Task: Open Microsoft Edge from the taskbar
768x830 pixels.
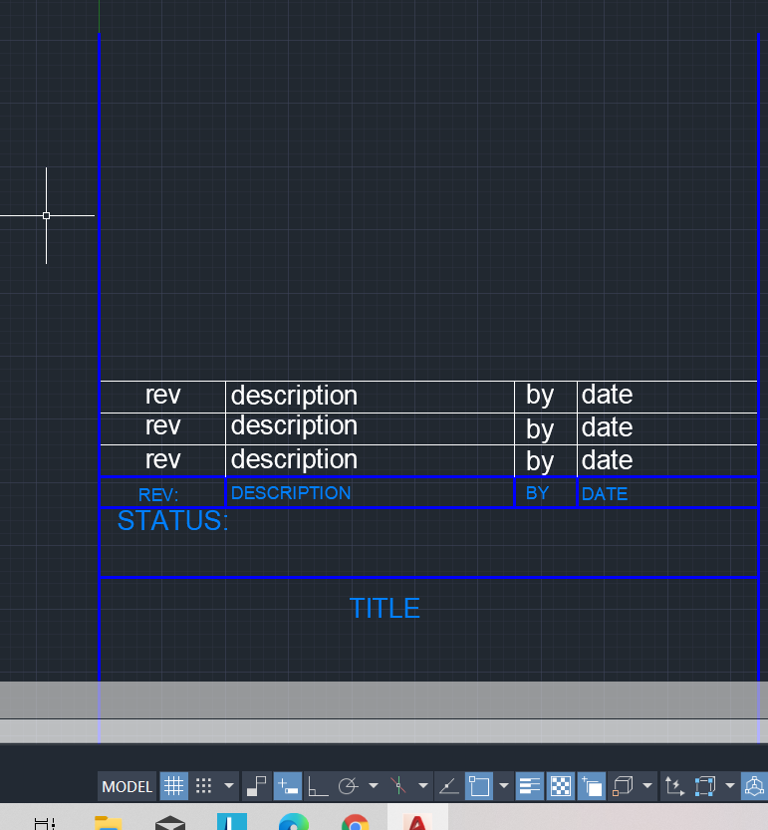Action: pos(294,823)
